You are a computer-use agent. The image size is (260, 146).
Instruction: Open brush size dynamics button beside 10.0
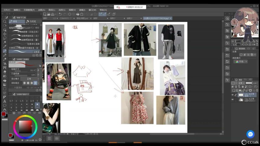coord(38,70)
